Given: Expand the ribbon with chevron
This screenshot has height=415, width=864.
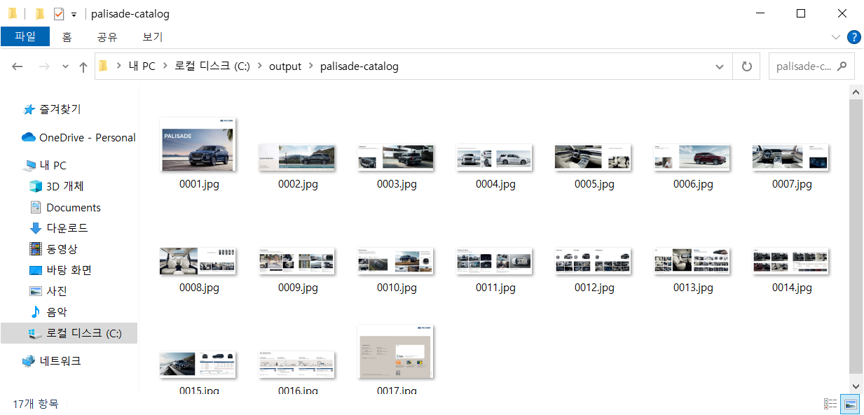Looking at the screenshot, I should pyautogui.click(x=835, y=37).
